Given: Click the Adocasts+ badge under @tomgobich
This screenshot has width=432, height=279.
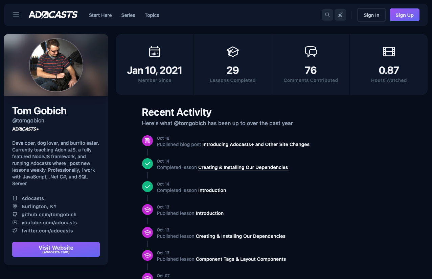Looking at the screenshot, I should 25,129.
